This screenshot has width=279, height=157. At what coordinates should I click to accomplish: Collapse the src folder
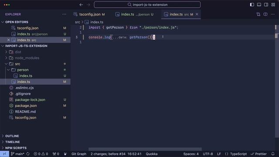[x=6, y=64]
